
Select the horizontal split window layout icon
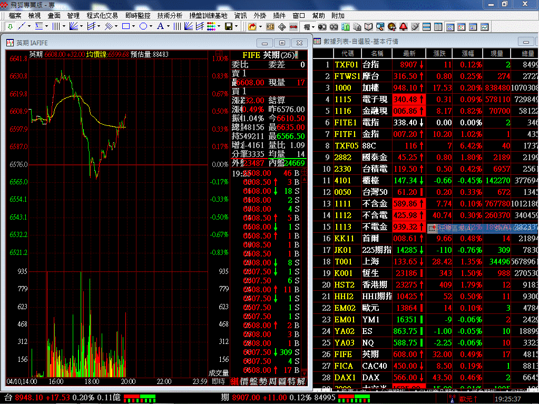tap(427, 26)
